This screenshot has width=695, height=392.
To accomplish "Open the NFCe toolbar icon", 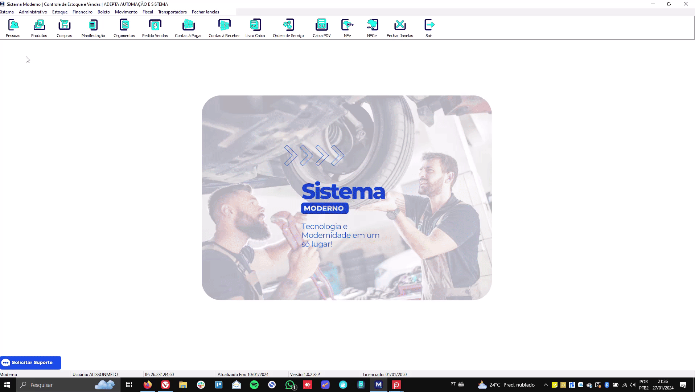I will [372, 25].
